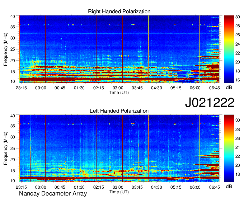
Task: Click 03:00 tick on the left-handed plot
Action: click(x=118, y=187)
